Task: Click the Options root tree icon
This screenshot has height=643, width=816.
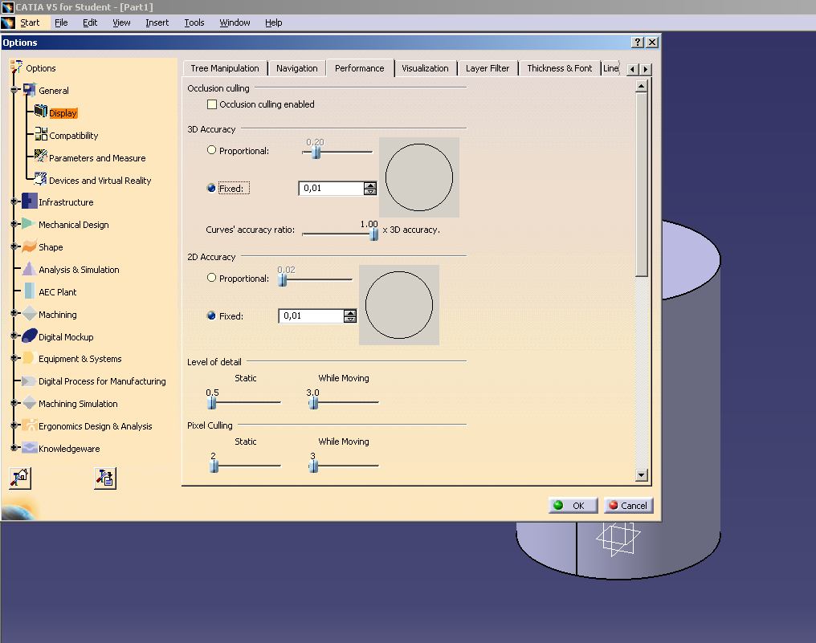Action: (x=16, y=67)
